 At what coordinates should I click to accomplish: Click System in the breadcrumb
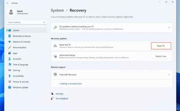[57, 10]
